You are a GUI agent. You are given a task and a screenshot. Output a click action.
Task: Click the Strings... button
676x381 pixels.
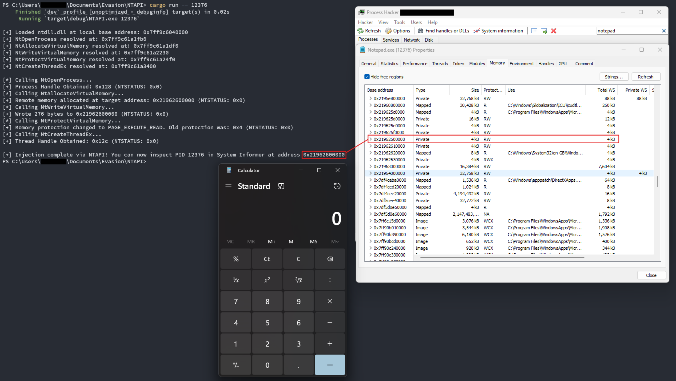(614, 77)
